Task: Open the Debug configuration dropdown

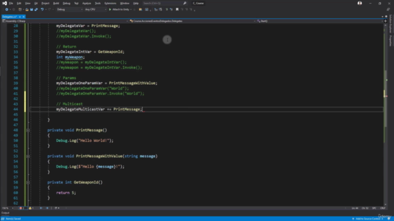Action: pos(70,10)
